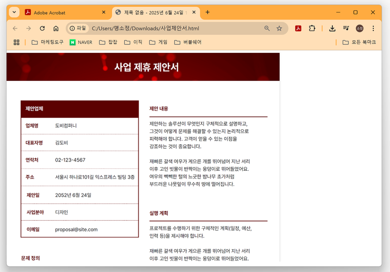
Task: Click the 이메일 label
Action: [x=33, y=229]
